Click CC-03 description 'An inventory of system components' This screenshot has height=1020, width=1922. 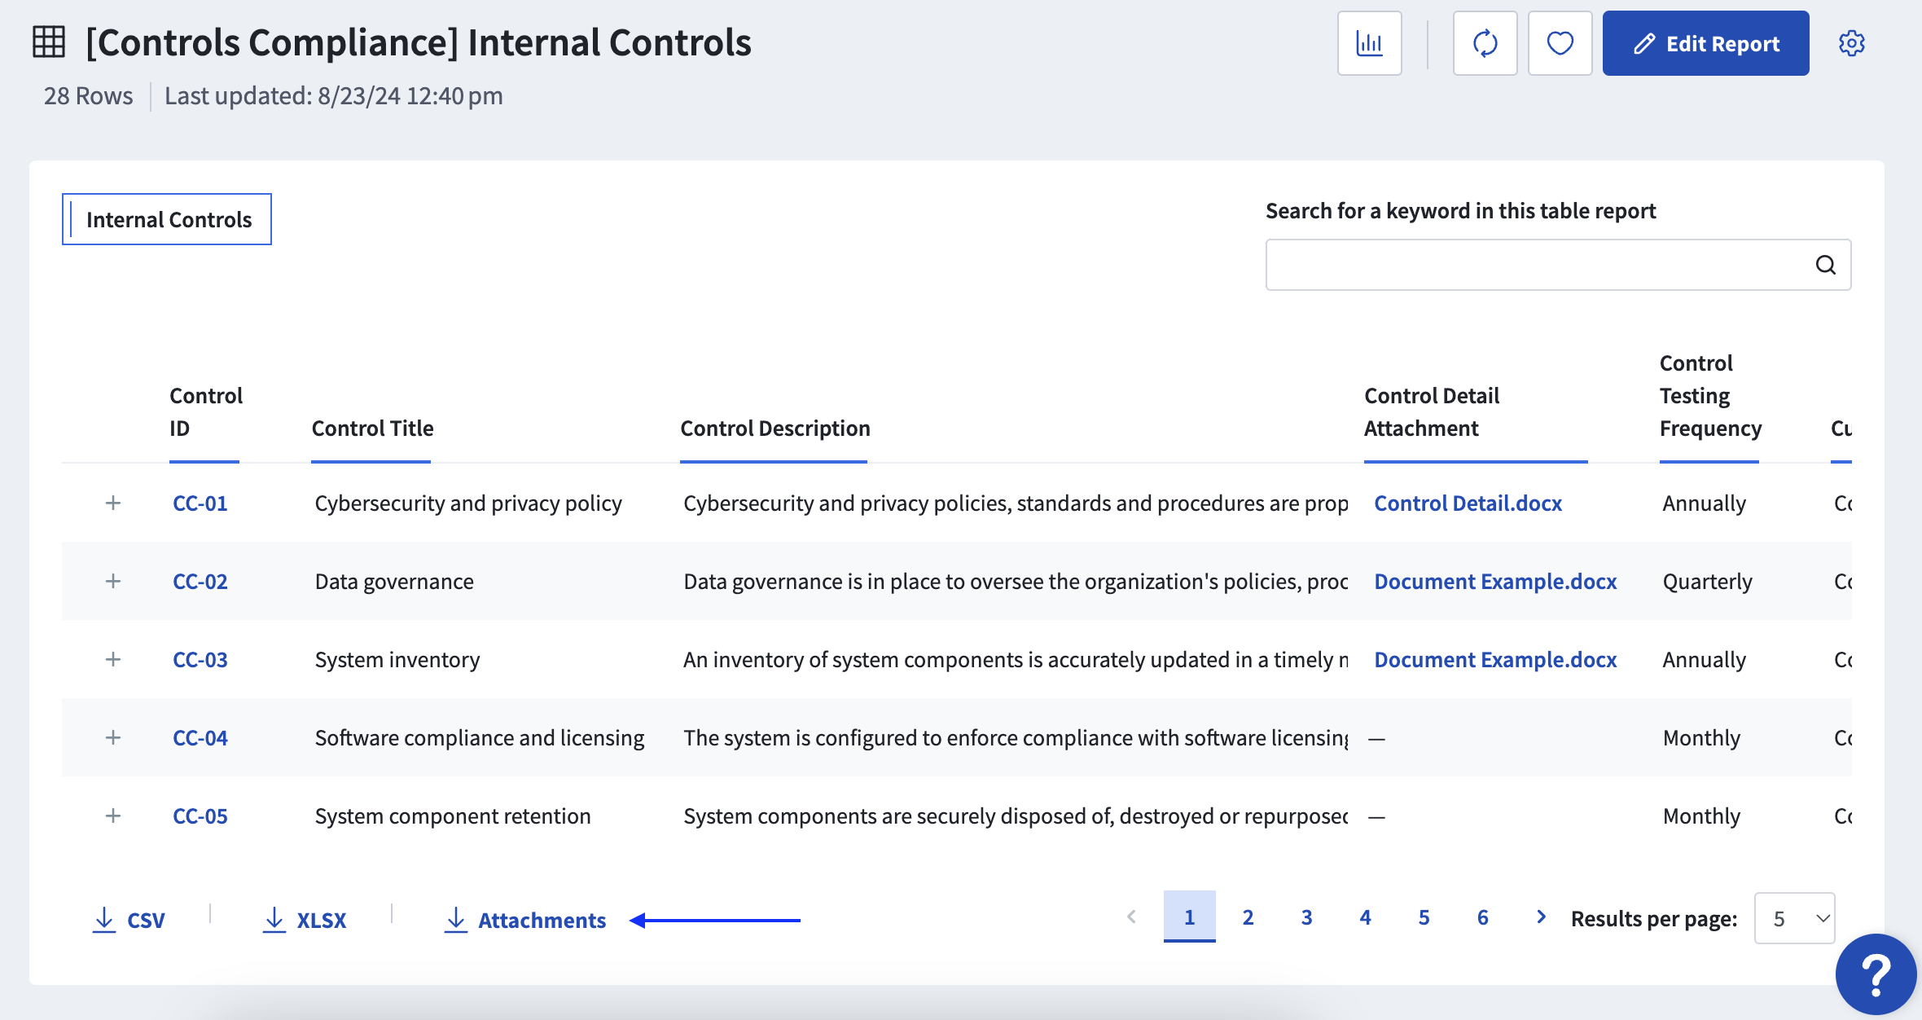click(x=1016, y=660)
